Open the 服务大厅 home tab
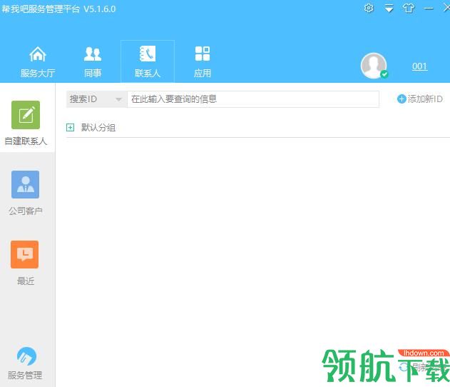Image resolution: width=450 pixels, height=387 pixels. coord(38,61)
